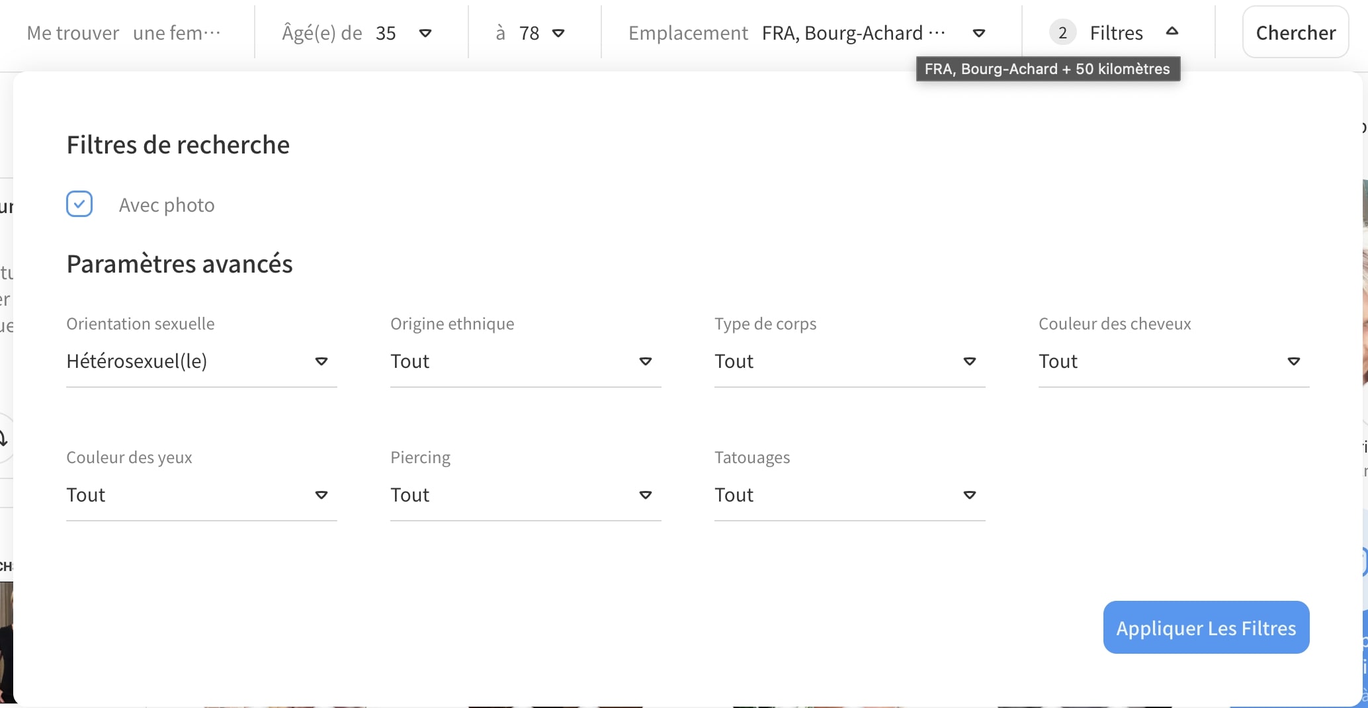This screenshot has height=708, width=1368.
Task: Open the Type de corps dropdown
Action: (x=849, y=361)
